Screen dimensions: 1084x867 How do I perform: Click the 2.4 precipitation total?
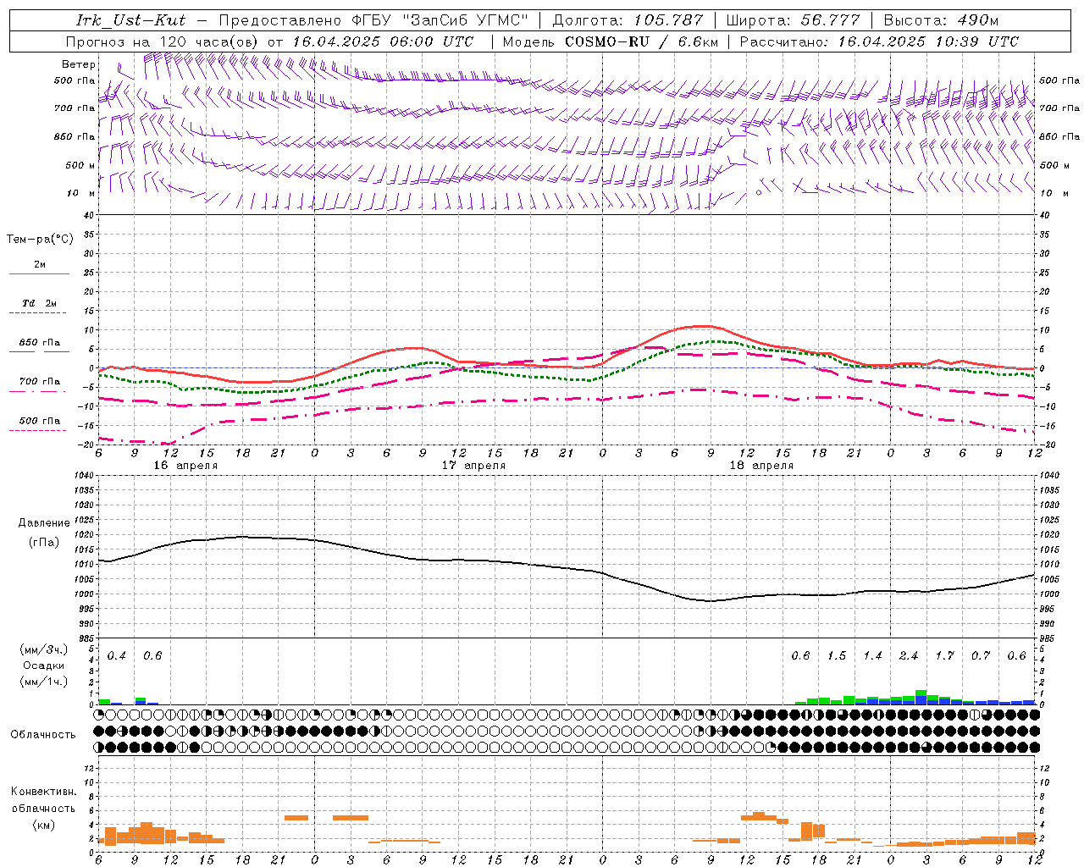pyautogui.click(x=909, y=656)
